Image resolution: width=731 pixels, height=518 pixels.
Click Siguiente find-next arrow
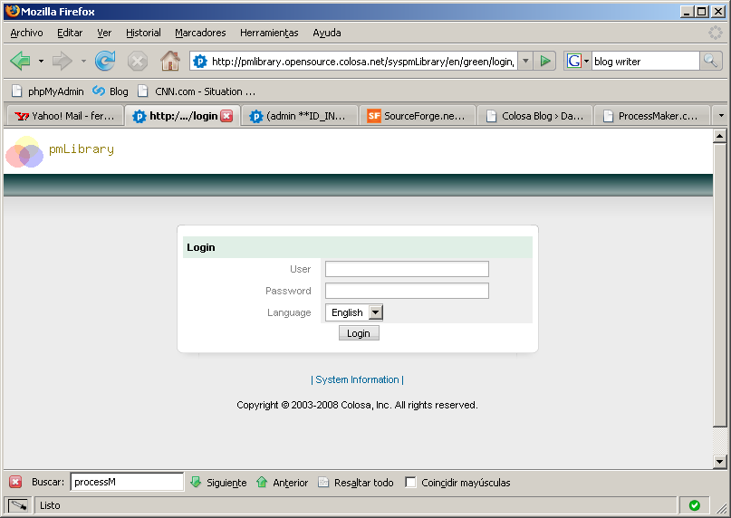click(217, 483)
